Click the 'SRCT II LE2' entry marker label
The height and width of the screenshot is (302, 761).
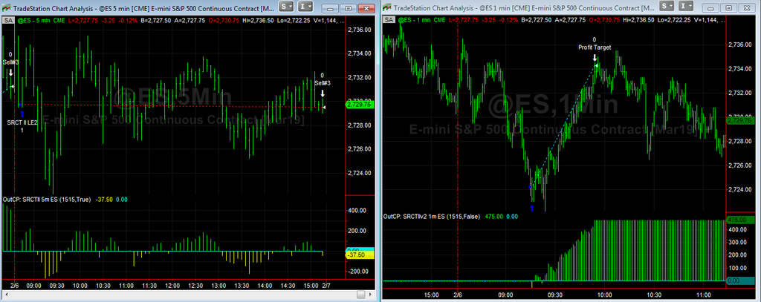click(22, 123)
